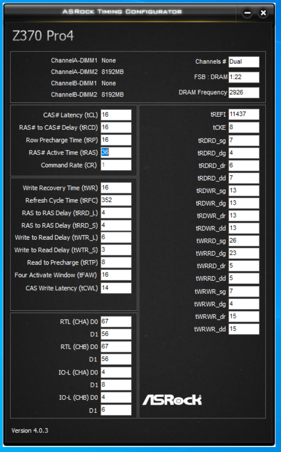
Task: Click the tRDRD_dr value field
Action: coord(244,165)
